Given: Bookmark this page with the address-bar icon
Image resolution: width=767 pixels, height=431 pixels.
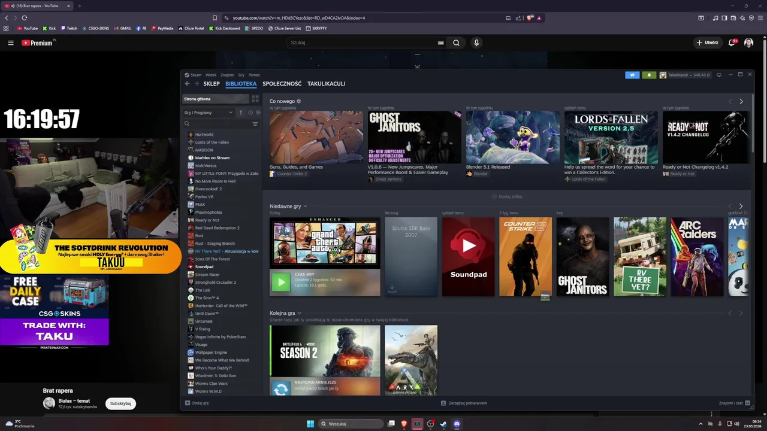Looking at the screenshot, I should pyautogui.click(x=215, y=18).
